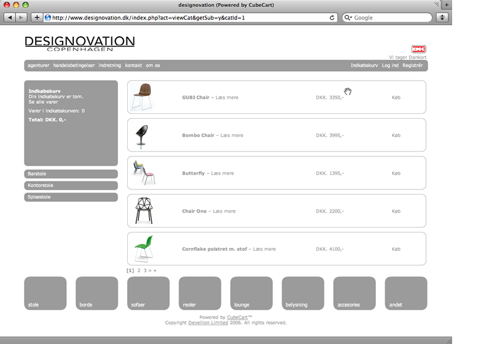
Task: Select the Kontorstole subcategory
Action: (x=71, y=185)
